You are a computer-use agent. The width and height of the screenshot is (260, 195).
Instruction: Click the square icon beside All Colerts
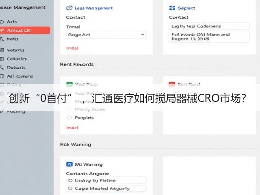click(x=2, y=76)
